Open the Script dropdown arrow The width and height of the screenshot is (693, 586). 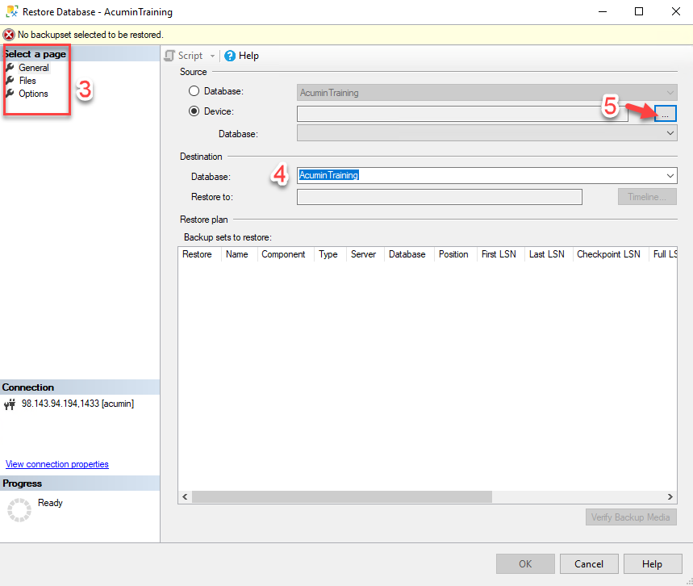[213, 57]
